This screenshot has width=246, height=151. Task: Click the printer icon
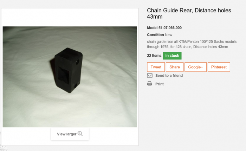[149, 84]
